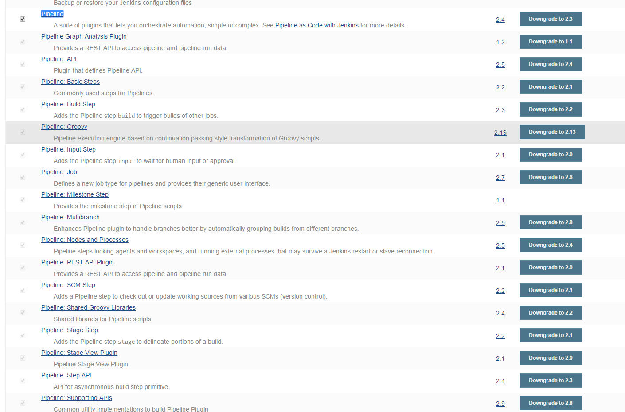Click version 1.1 of Pipeline: Milestone Step
Image resolution: width=625 pixels, height=412 pixels.
coord(500,200)
